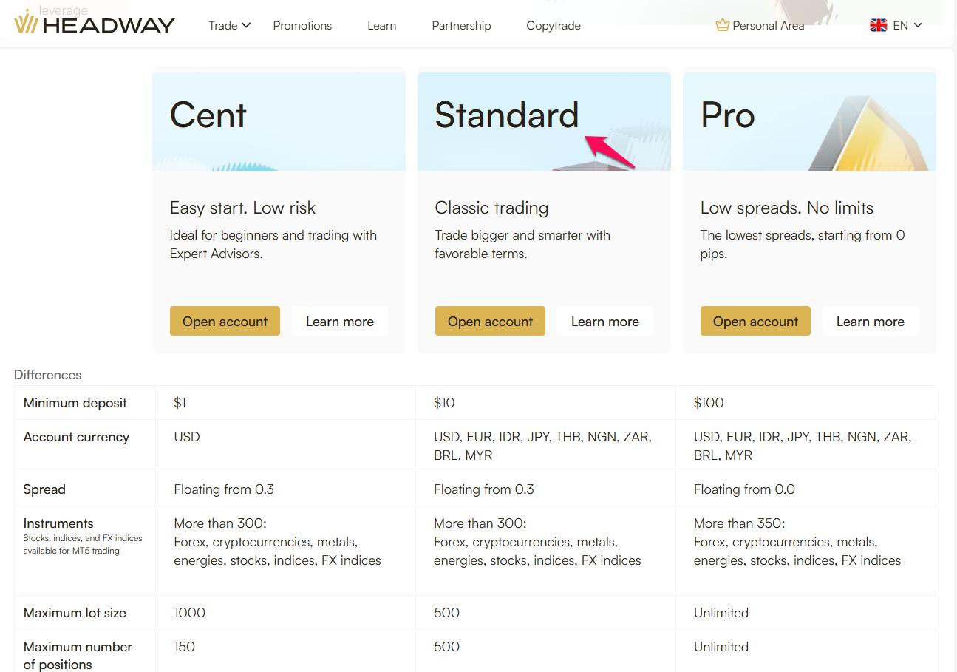
Task: Open a Standard account
Action: (x=490, y=321)
